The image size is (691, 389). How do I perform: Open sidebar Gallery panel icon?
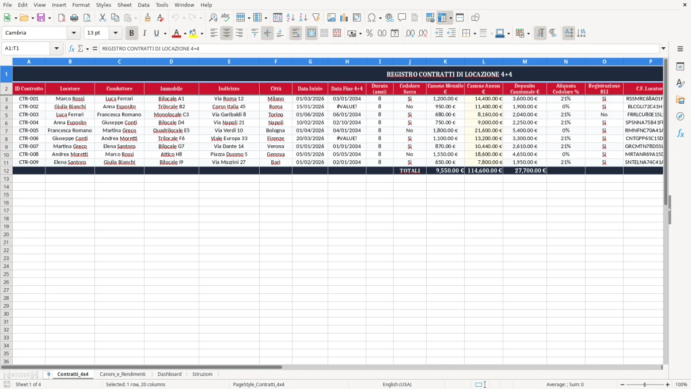coord(680,100)
